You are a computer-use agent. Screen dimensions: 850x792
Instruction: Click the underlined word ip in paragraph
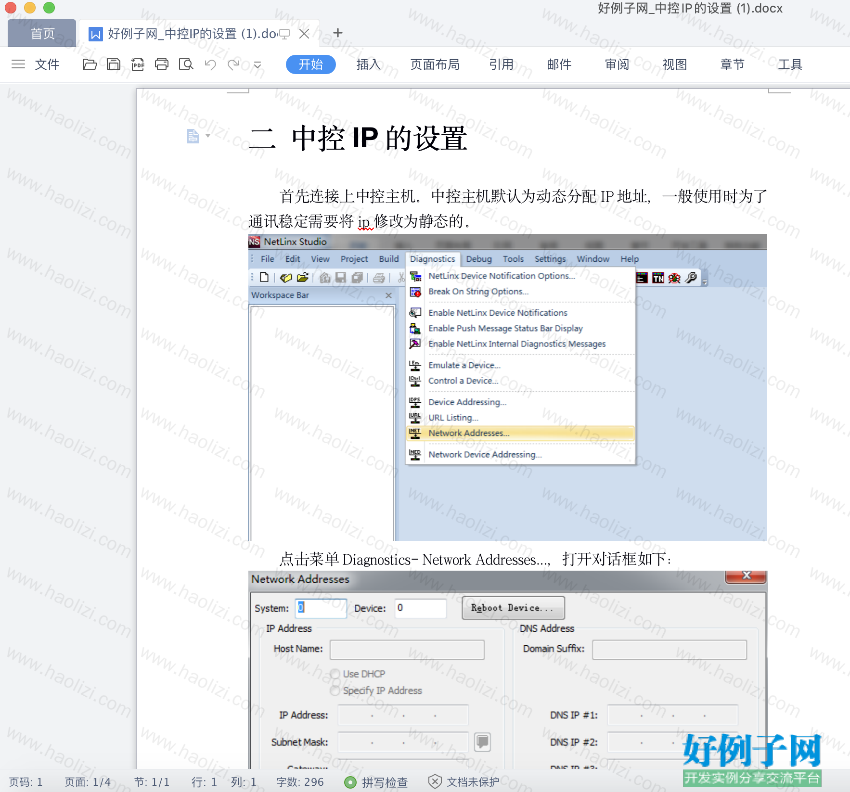pos(364,222)
